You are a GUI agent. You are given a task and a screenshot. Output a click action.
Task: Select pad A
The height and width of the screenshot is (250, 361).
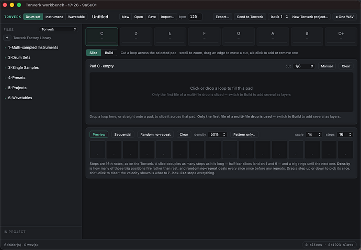(x=273, y=37)
